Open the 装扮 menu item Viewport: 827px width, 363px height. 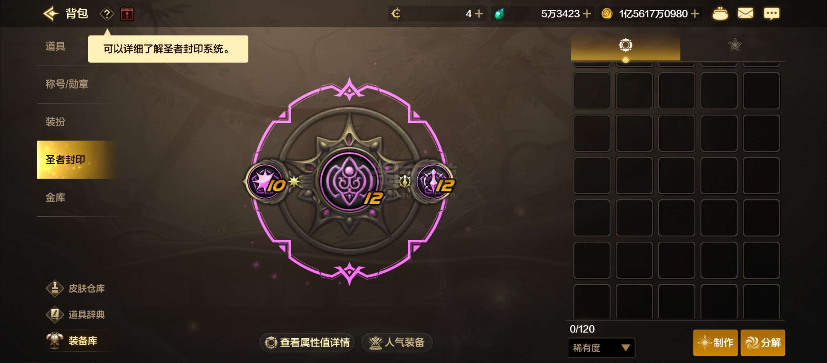[x=55, y=122]
